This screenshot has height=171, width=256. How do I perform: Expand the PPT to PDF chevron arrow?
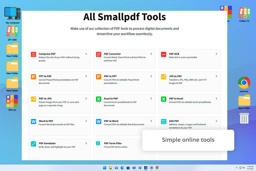point(86,76)
